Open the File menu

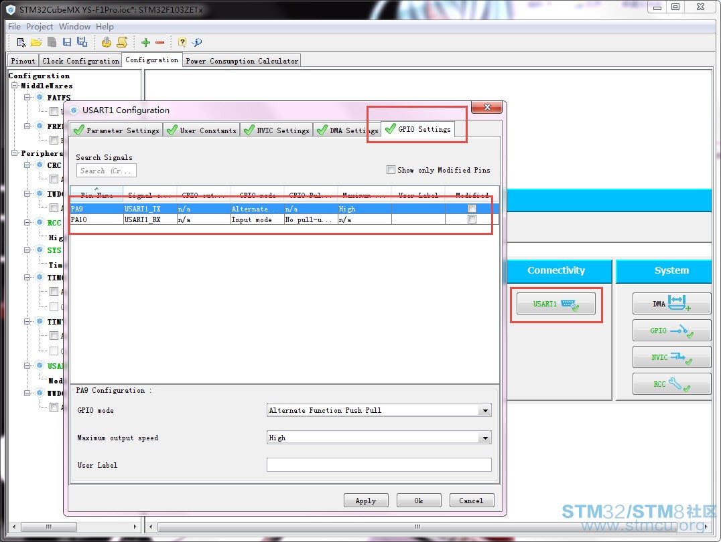coord(14,27)
